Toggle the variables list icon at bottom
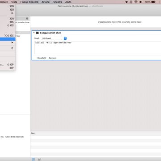This screenshot has height=161, width=161. (x=39, y=159)
